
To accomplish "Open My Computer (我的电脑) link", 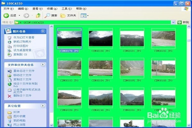I will coord(19,120).
